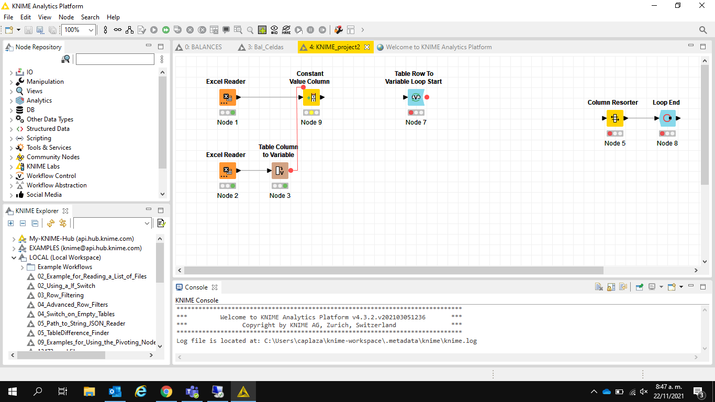This screenshot has height=402, width=715.
Task: Select Constant Value Column Node 9
Action: point(311,97)
